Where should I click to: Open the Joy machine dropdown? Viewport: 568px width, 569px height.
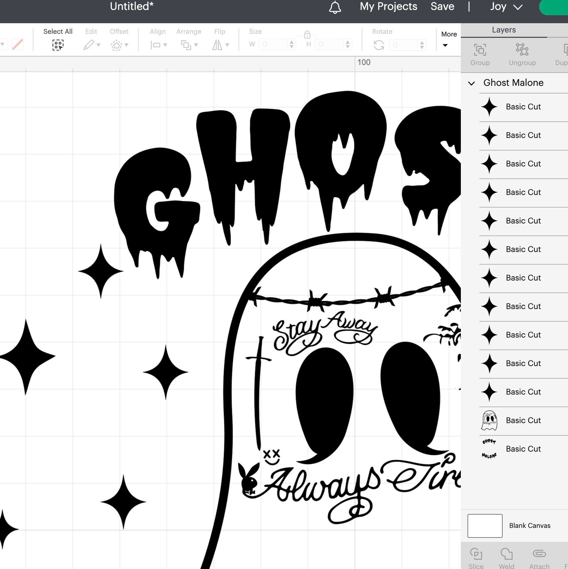tap(506, 7)
